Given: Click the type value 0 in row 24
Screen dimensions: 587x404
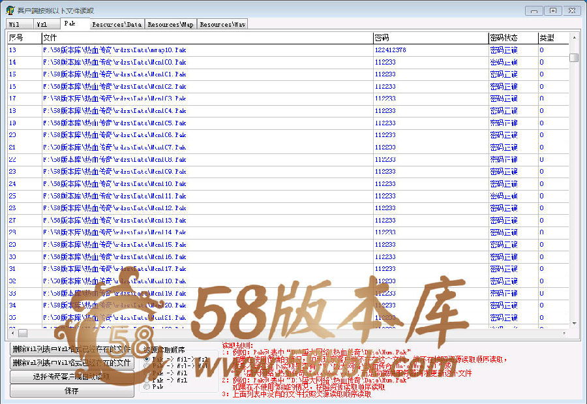Looking at the screenshot, I should [x=541, y=183].
